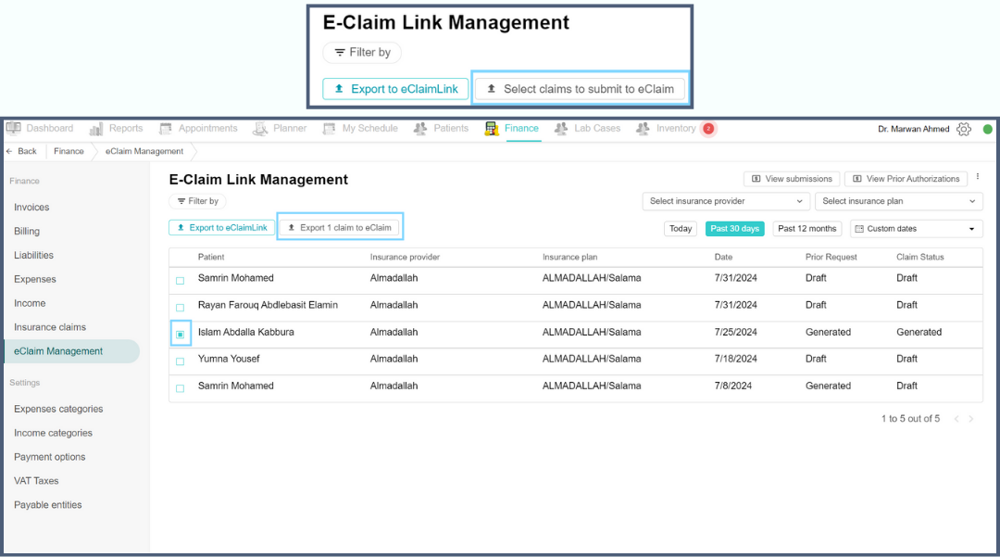Click patient name Yumna Yousef

coord(229,359)
